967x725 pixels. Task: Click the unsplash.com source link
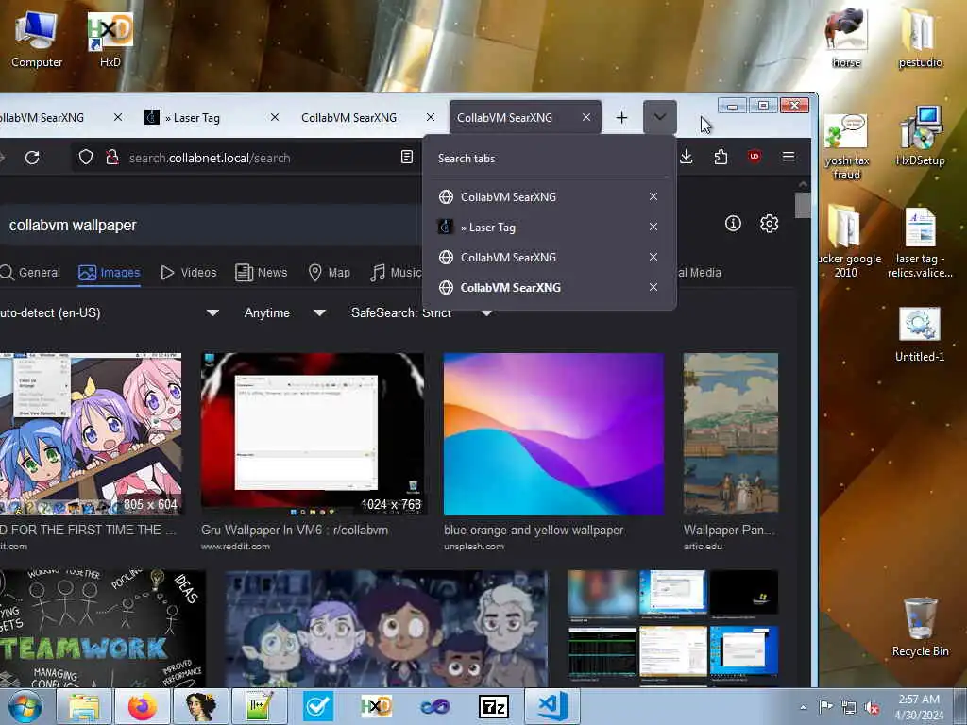point(474,547)
